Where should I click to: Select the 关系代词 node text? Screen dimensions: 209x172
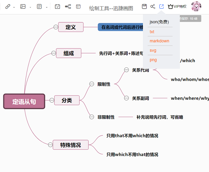(x=141, y=70)
